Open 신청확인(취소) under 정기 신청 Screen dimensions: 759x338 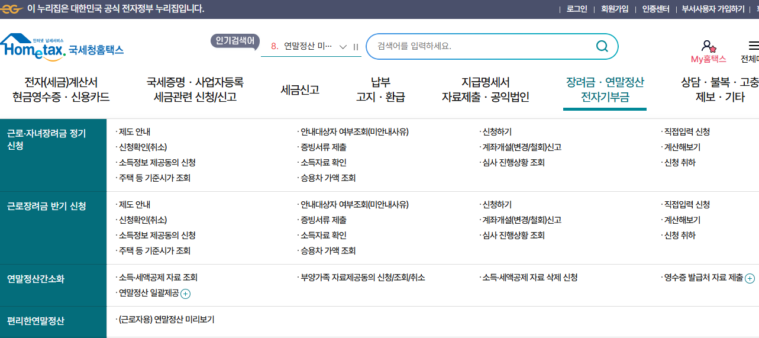point(143,147)
